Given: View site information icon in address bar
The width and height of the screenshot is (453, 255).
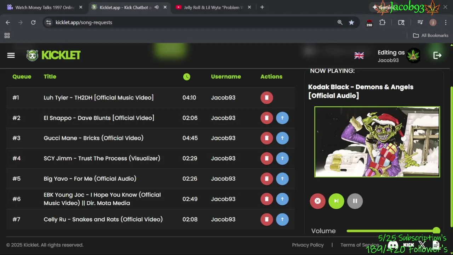Looking at the screenshot, I should (49, 22).
